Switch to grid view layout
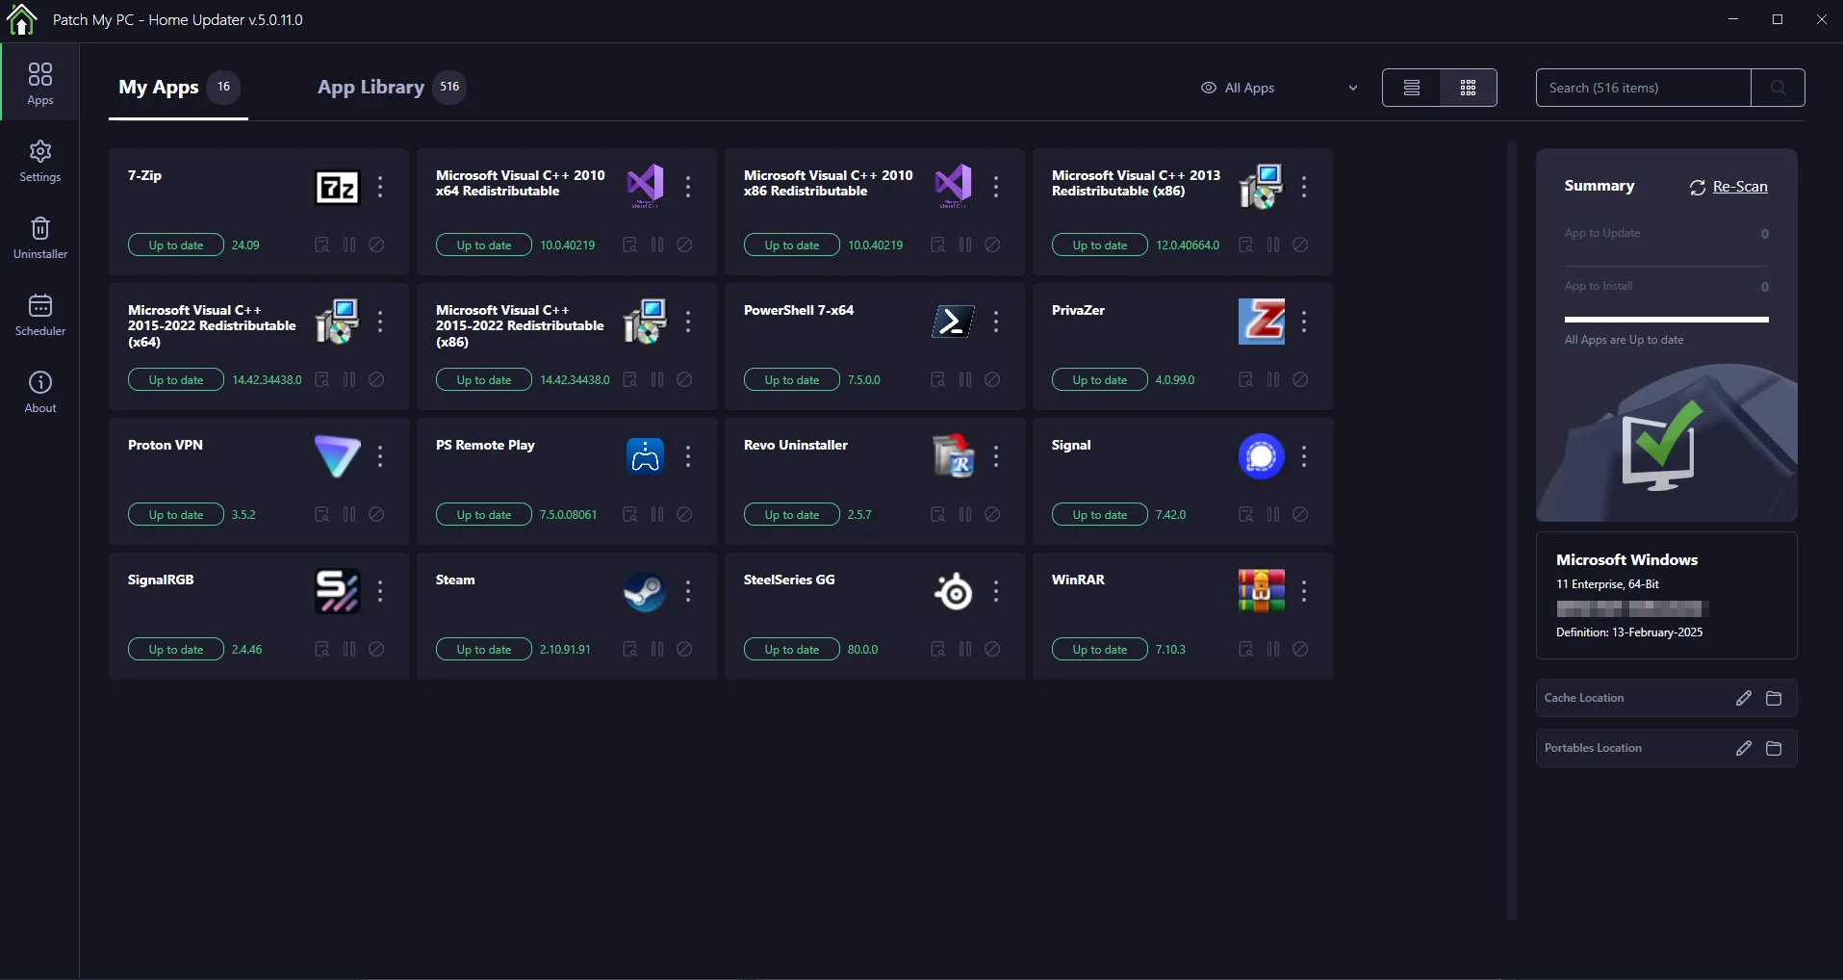 coord(1469,88)
